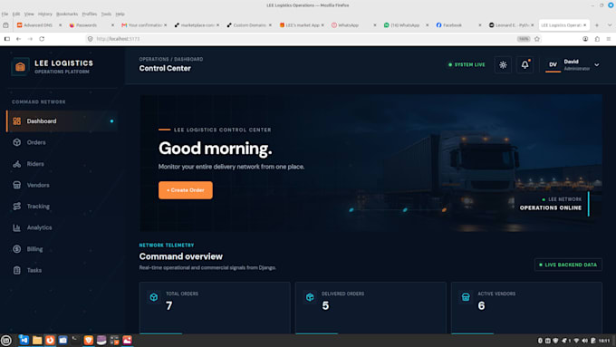Click the Active Vendors shop icon

point(466,297)
